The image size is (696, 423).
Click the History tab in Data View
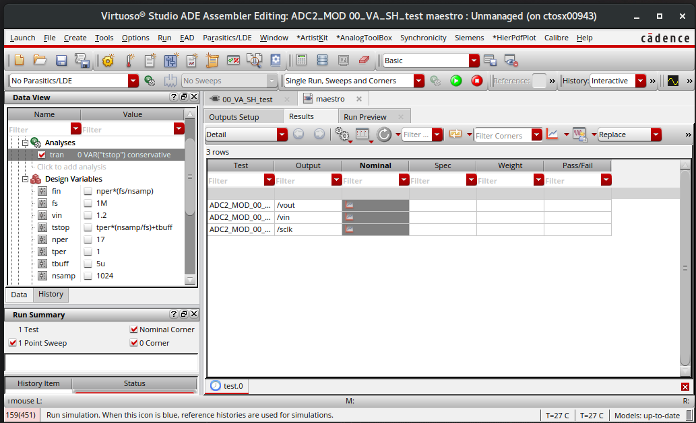pos(51,295)
